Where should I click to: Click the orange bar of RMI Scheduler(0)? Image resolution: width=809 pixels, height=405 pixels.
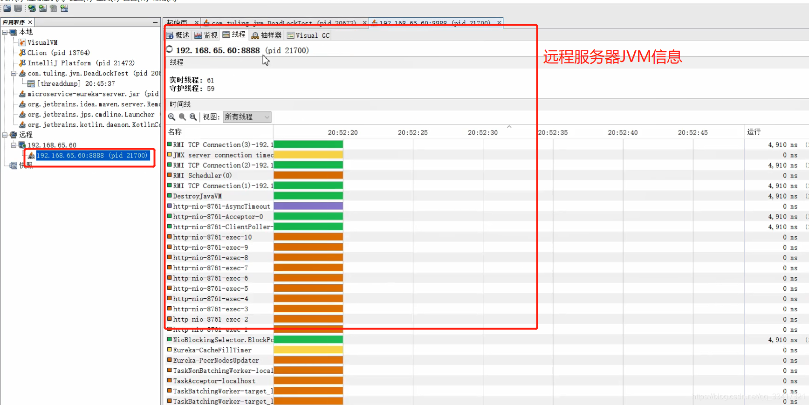click(x=308, y=176)
